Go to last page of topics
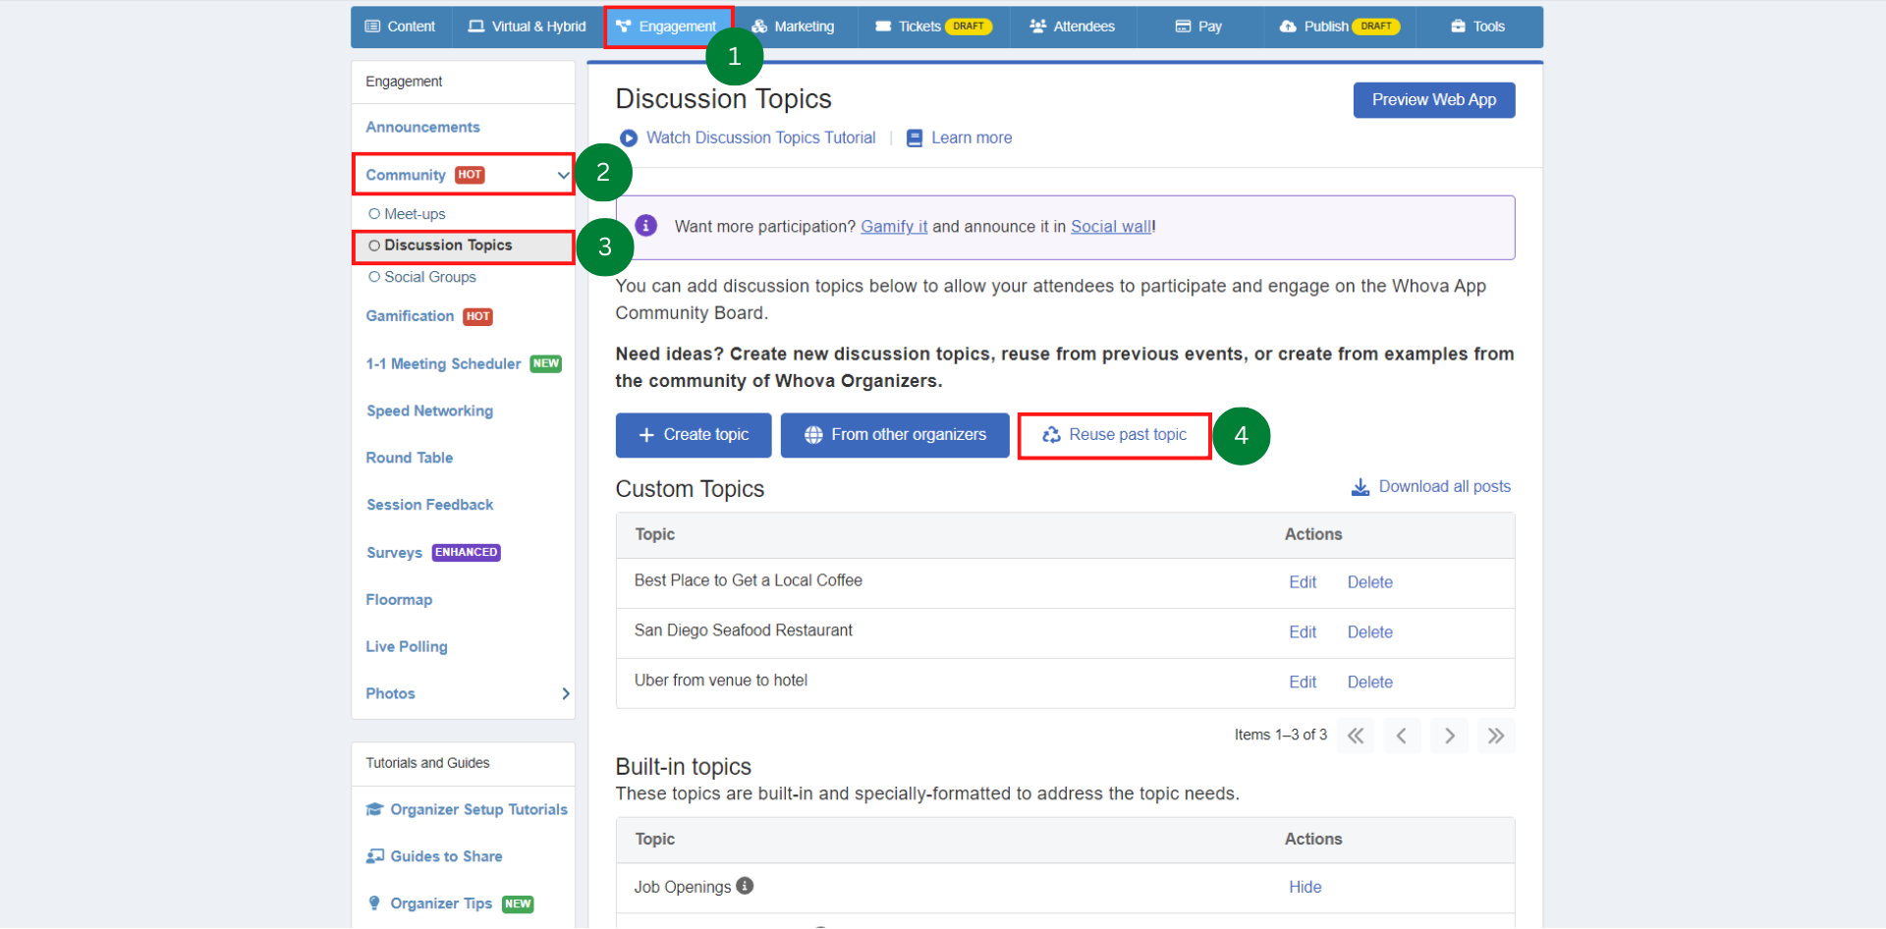 point(1496,736)
